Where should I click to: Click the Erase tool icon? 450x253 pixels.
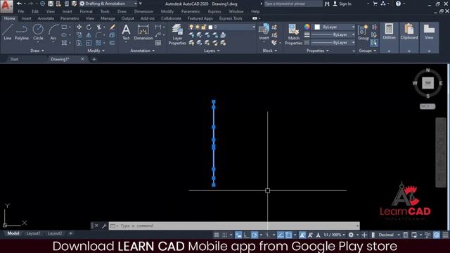(112, 27)
